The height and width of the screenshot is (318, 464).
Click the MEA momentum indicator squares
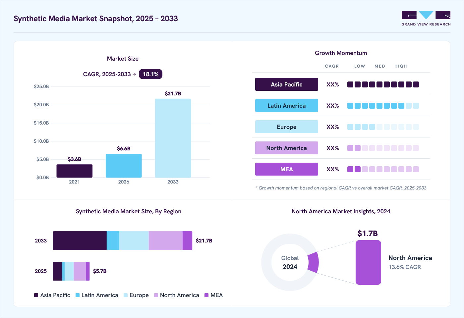click(x=383, y=169)
